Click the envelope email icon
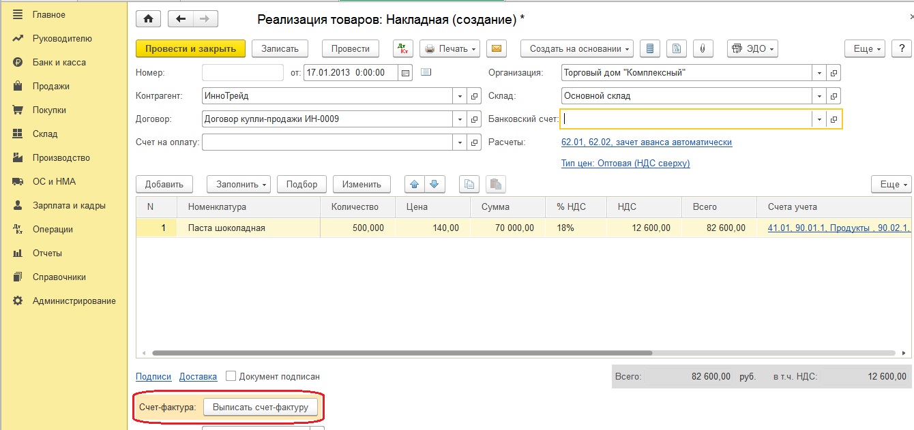Image resolution: width=914 pixels, height=430 pixels. [x=497, y=48]
